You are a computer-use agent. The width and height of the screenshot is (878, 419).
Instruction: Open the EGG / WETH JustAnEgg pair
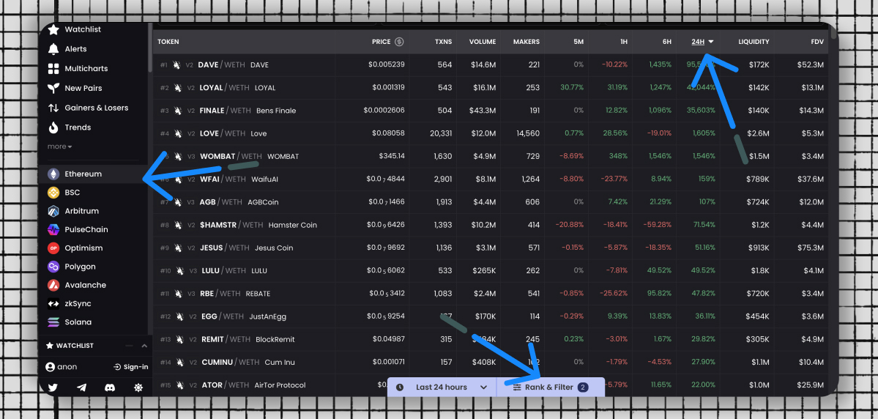(243, 316)
